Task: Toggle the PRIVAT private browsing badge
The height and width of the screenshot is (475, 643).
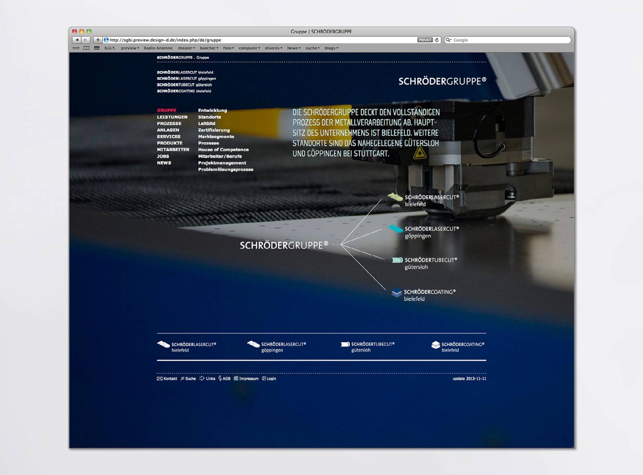Action: click(x=425, y=40)
